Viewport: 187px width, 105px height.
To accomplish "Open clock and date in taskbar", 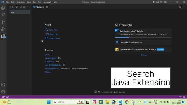I will tap(176, 102).
